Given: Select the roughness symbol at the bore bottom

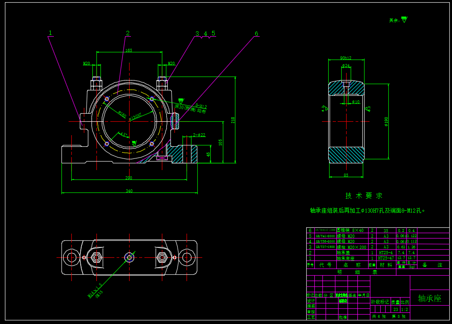Looking at the screenshot, I should [134, 143].
